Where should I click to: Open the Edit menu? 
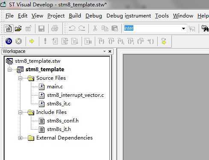[x=23, y=16]
